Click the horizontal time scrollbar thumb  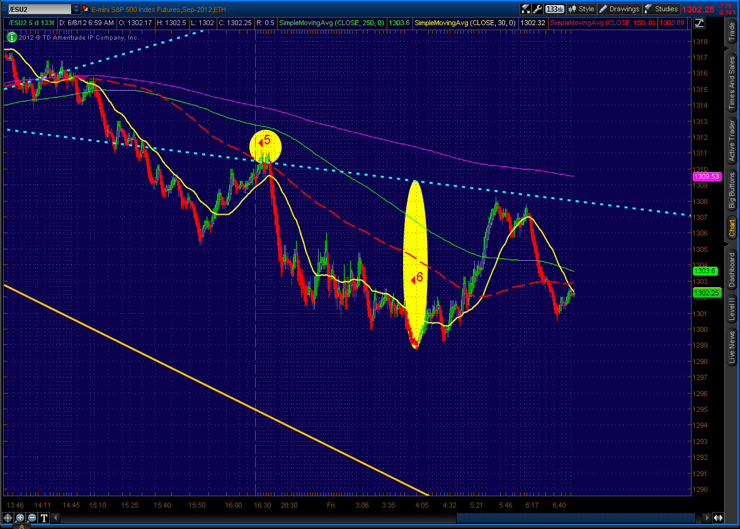[576, 518]
